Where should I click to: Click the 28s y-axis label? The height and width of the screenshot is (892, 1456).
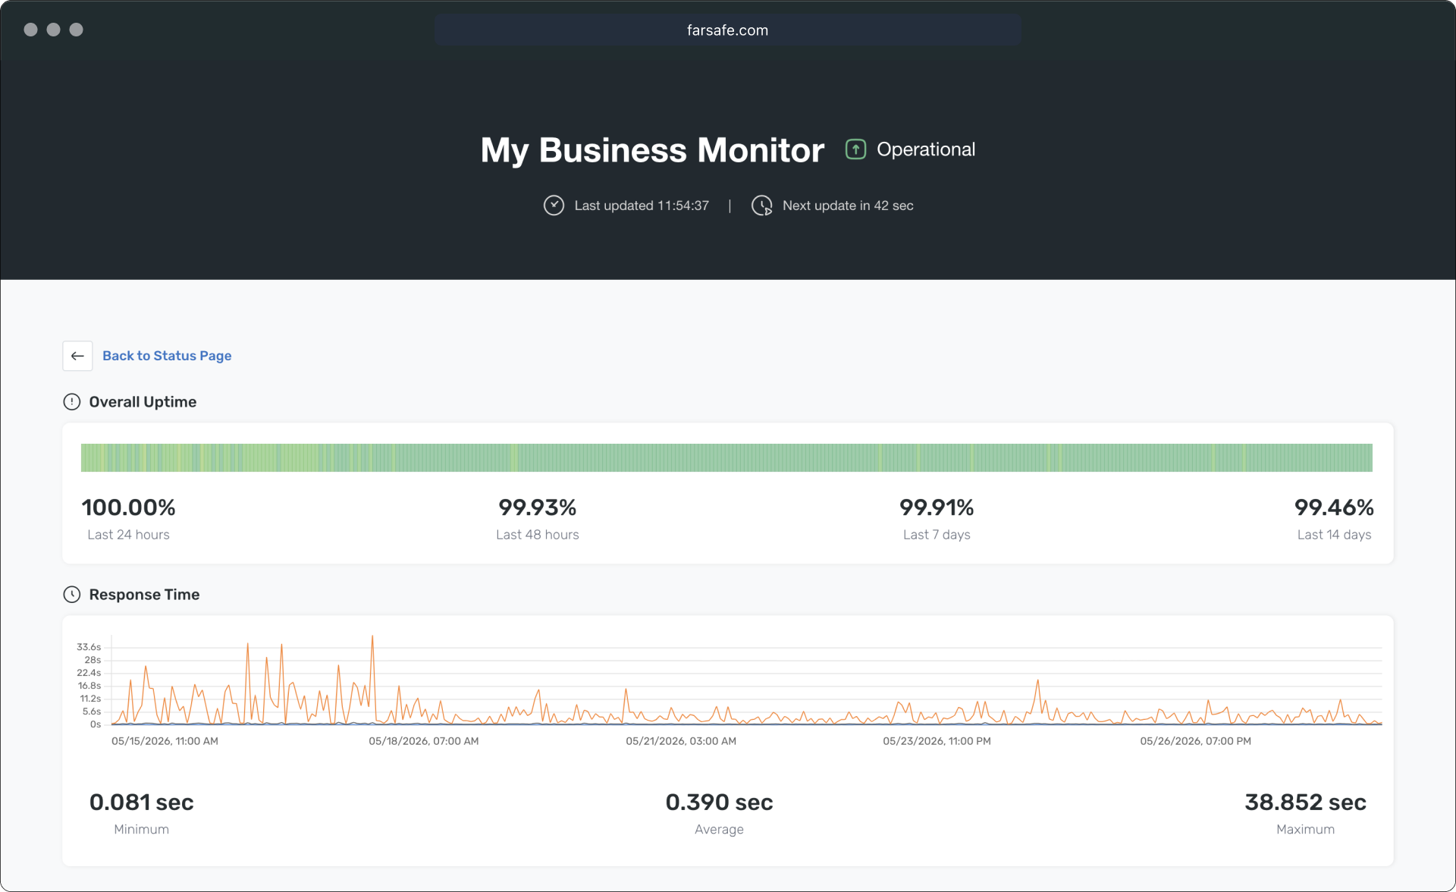click(x=93, y=660)
